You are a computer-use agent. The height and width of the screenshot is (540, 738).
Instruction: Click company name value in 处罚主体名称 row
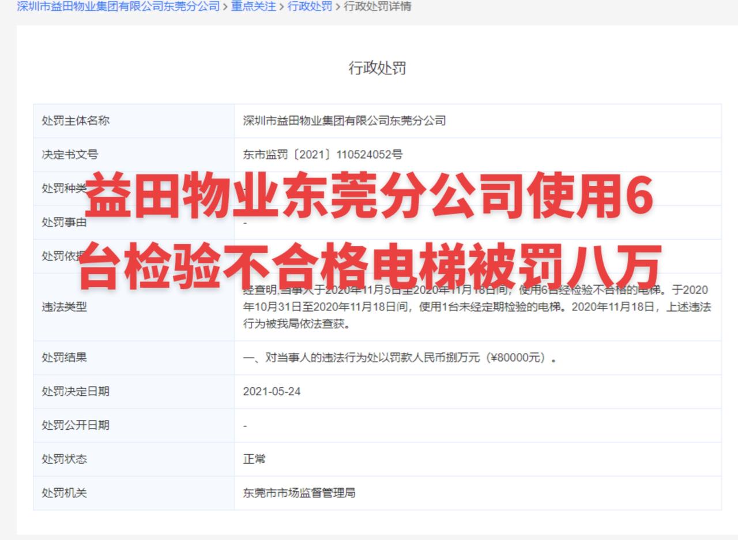[x=344, y=121]
